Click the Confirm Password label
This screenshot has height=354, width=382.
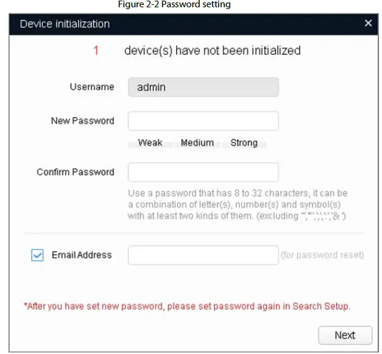point(75,172)
